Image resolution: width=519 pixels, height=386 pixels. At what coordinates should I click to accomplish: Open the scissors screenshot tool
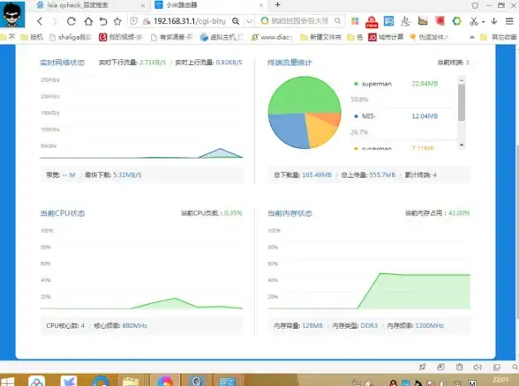tap(474, 21)
